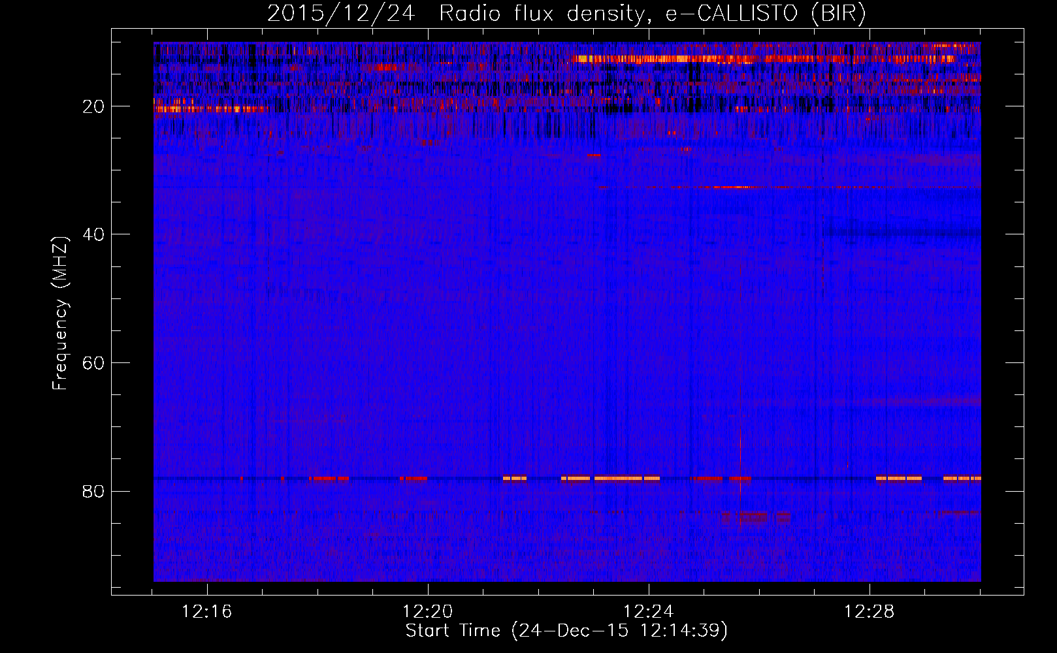Click the 12:20 time tick label
The width and height of the screenshot is (1057, 653).
pos(428,612)
